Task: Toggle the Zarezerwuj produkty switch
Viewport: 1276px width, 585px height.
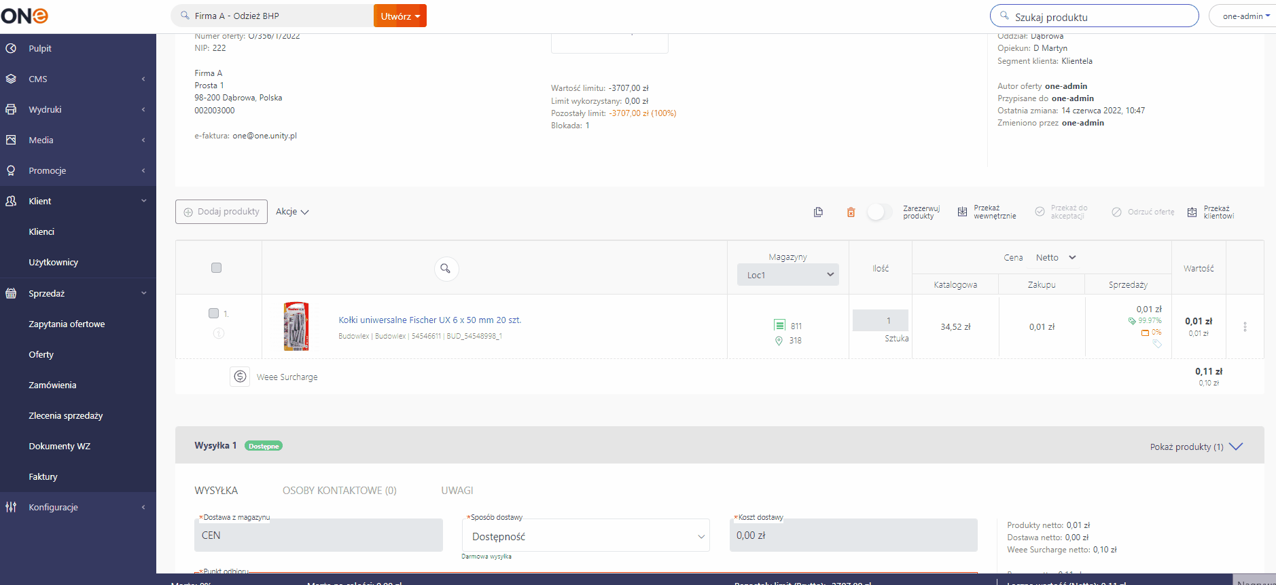Action: [x=879, y=212]
